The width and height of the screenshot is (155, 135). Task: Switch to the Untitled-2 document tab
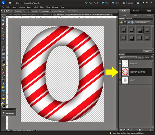47,15
